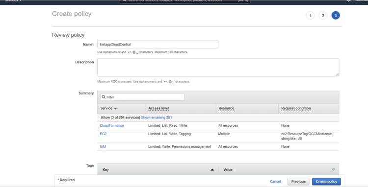Select 'Limited: List, Read, Write' cell
Viewport: 368px width, 187px height.
pos(168,125)
